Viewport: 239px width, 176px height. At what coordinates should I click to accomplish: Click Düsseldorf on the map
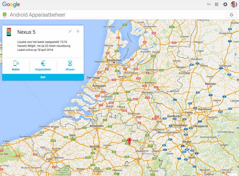[x=180, y=125]
